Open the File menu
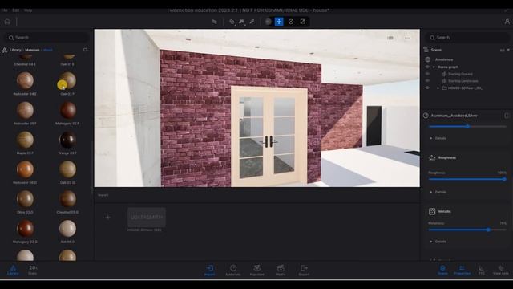513x289 pixels. (4, 10)
